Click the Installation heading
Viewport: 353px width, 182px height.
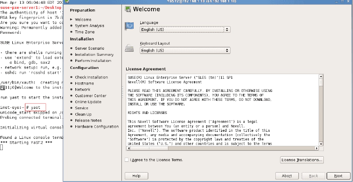pyautogui.click(x=82, y=39)
